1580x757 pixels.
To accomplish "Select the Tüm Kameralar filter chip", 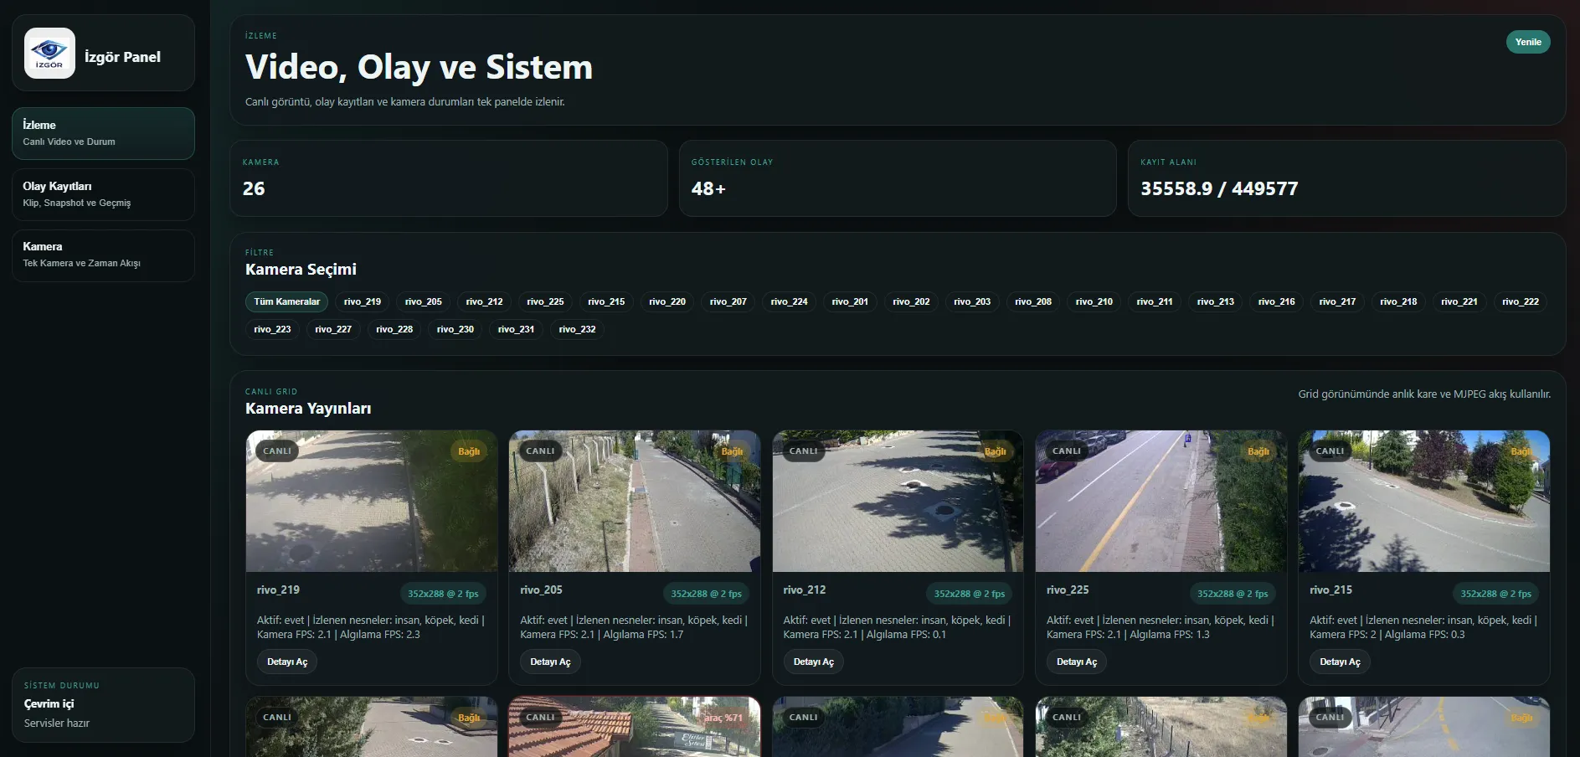I will coord(287,301).
